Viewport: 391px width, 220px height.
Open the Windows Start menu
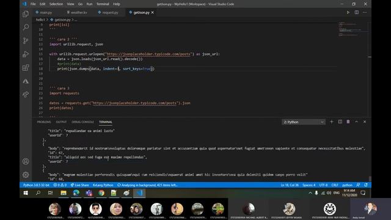click(26, 193)
